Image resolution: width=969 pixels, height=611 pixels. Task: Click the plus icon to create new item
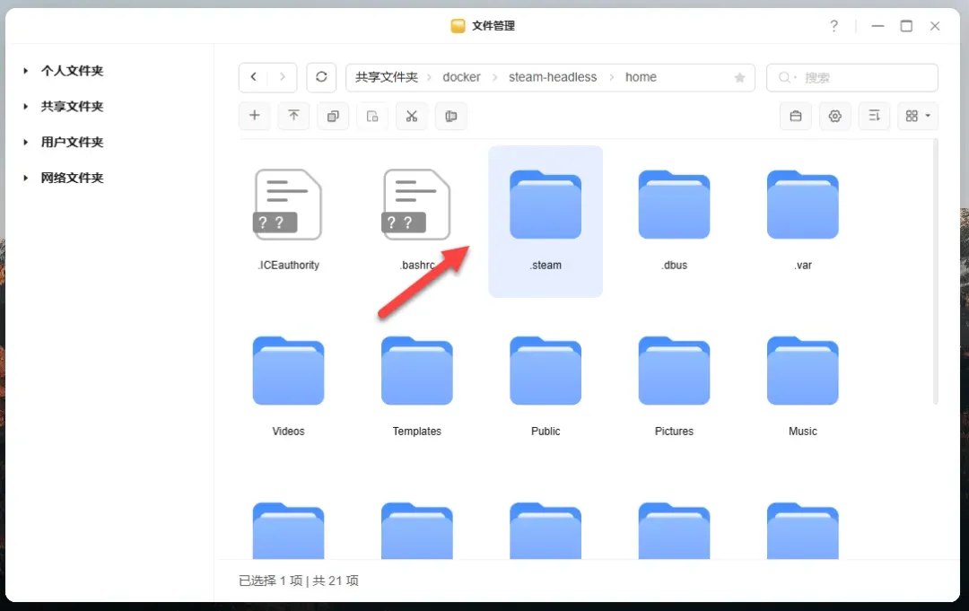tap(255, 116)
